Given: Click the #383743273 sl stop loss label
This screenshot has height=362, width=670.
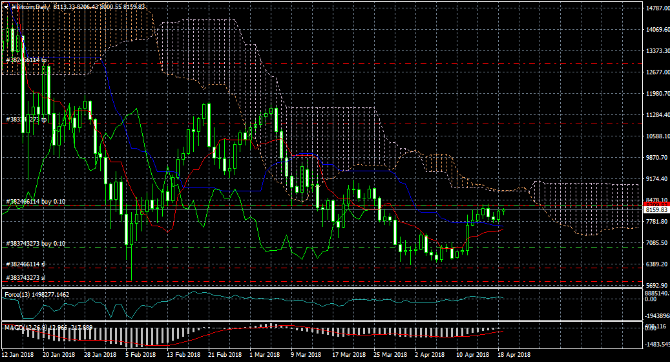Looking at the screenshot, I should tap(26, 277).
